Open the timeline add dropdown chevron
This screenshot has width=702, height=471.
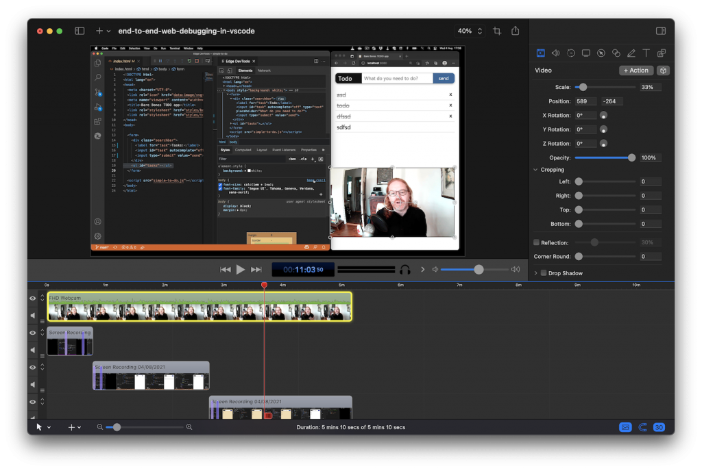point(80,428)
